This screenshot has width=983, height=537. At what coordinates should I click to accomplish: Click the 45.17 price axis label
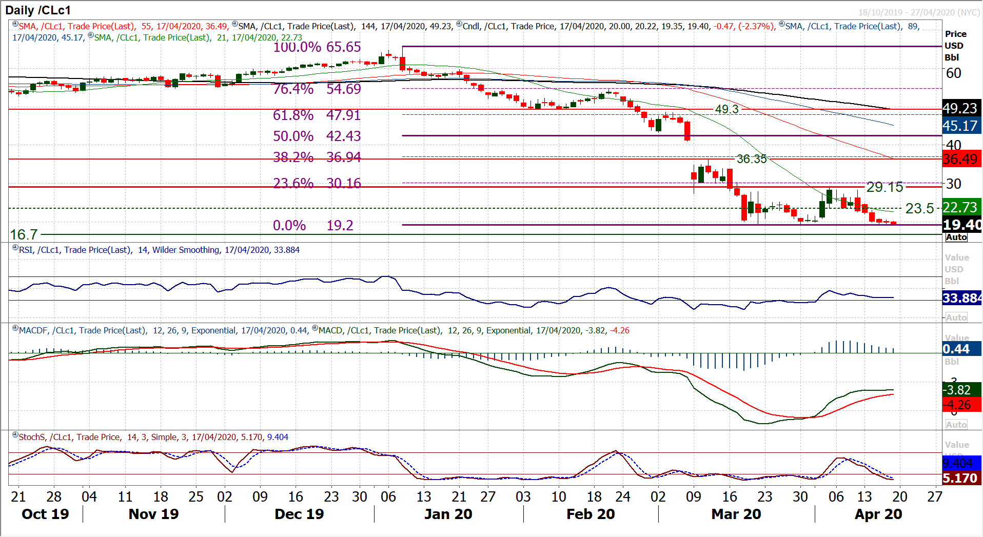[x=961, y=126]
